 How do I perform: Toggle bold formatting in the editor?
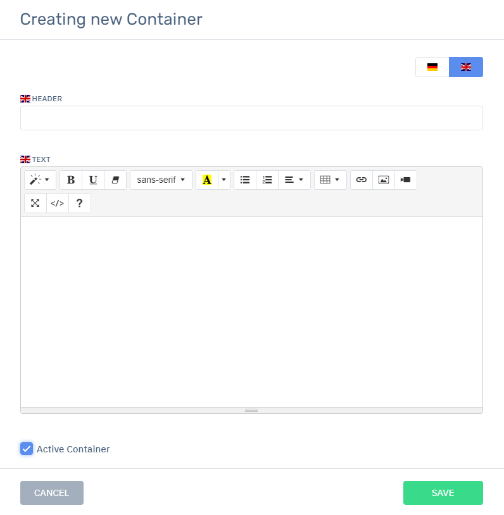click(x=71, y=180)
